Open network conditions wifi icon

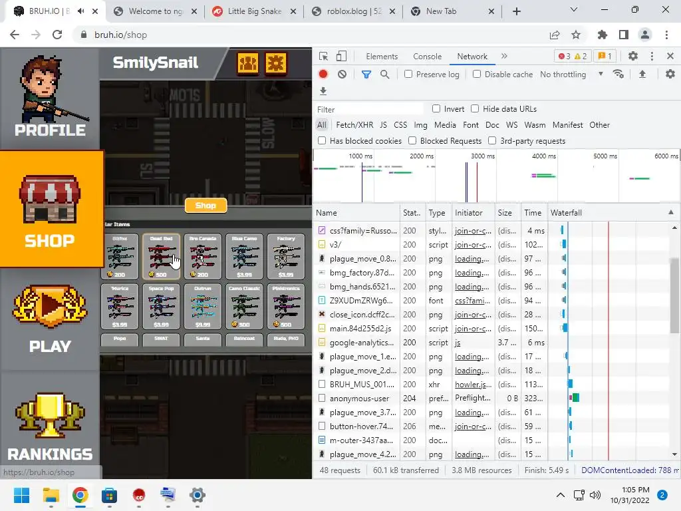618,75
